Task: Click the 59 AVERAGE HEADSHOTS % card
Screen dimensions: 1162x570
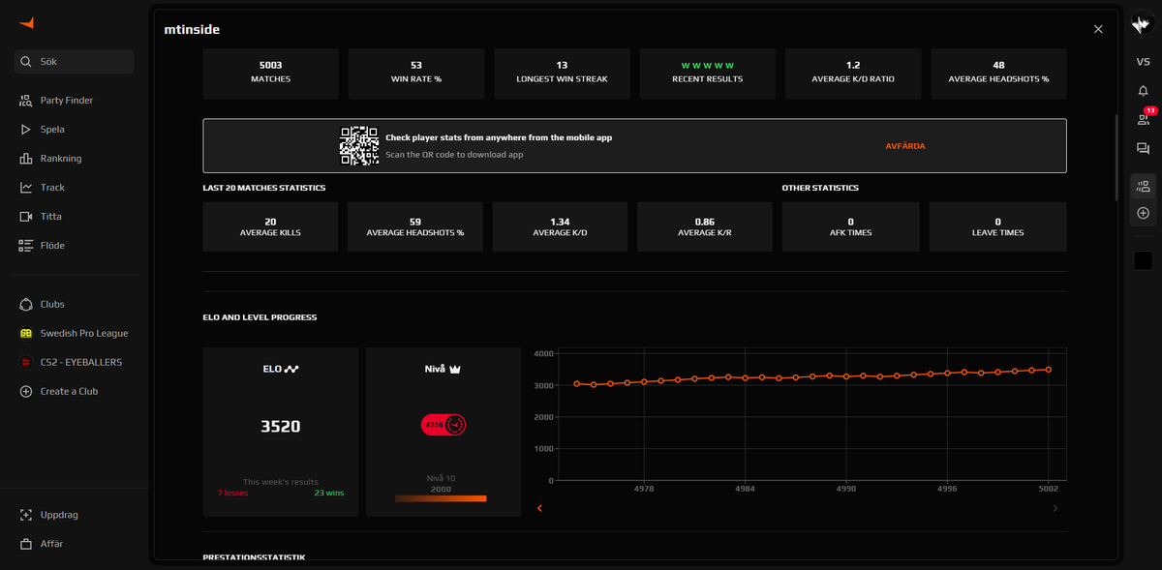Action: pos(415,227)
